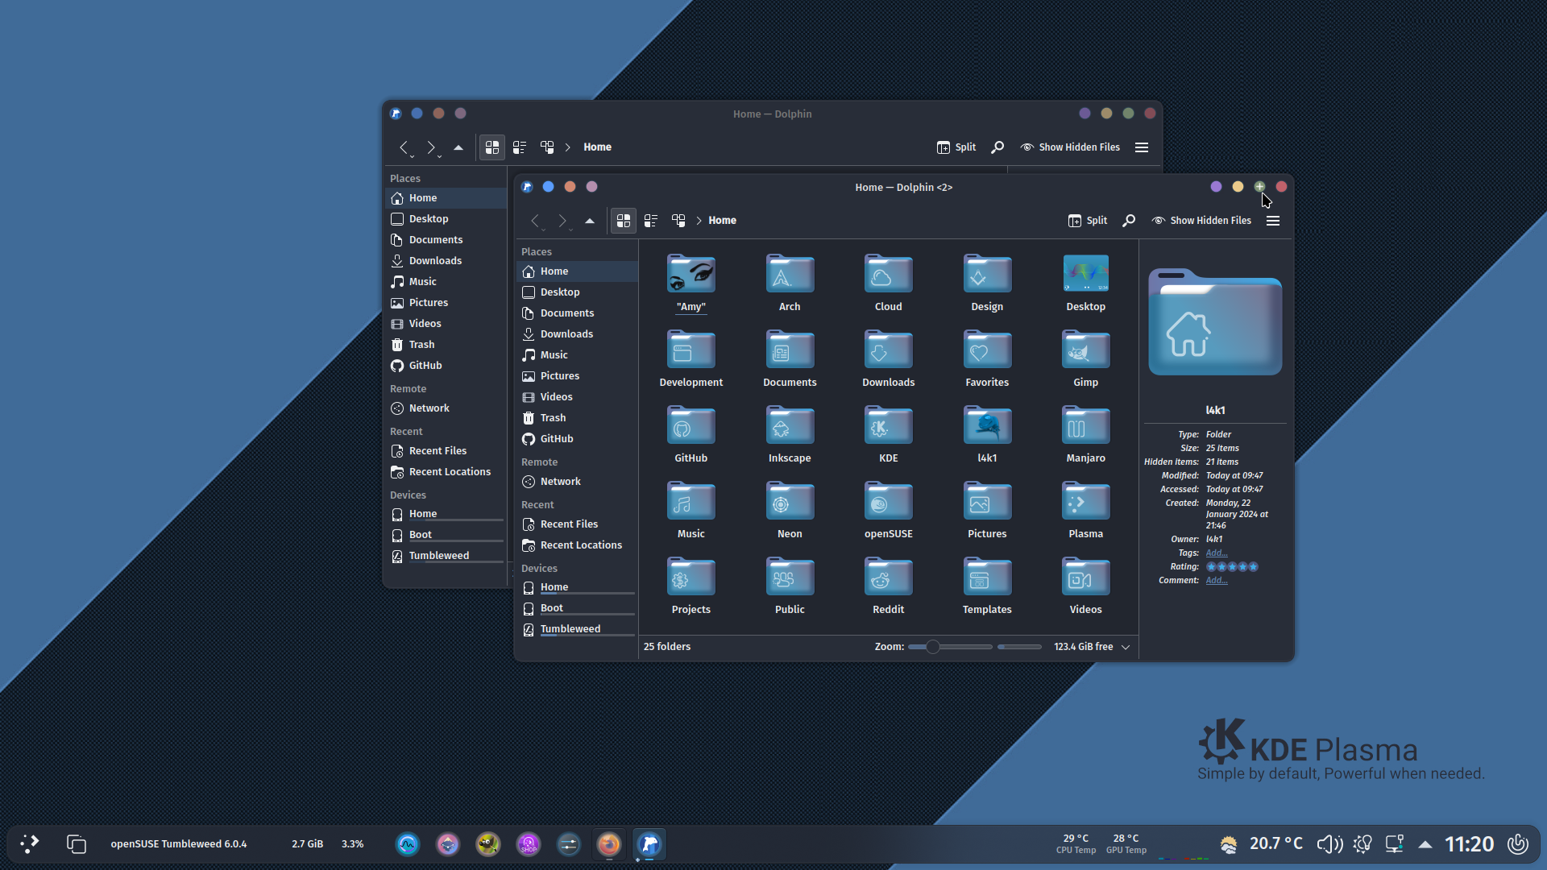Open Boot device in back window sidebar
This screenshot has height=870, width=1547.
pyautogui.click(x=446, y=535)
